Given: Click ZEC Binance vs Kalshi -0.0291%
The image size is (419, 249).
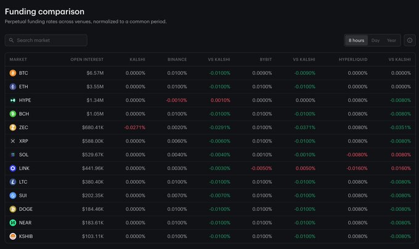Looking at the screenshot, I should [x=219, y=127].
